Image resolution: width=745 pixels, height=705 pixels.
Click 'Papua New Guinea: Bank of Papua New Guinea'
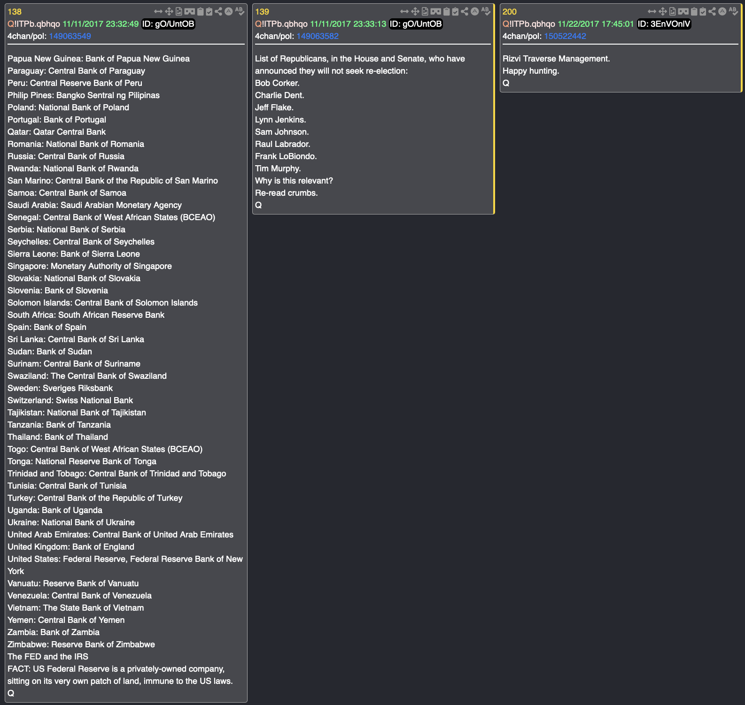[99, 59]
